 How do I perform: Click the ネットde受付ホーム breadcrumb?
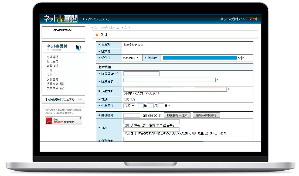107,28
